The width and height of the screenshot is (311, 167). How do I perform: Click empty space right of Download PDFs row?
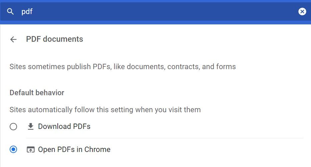pos(200,127)
